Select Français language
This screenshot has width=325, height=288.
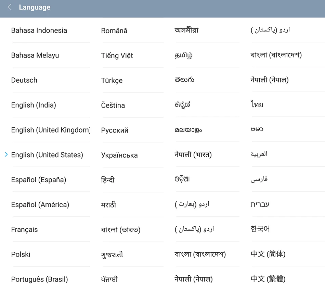(24, 229)
